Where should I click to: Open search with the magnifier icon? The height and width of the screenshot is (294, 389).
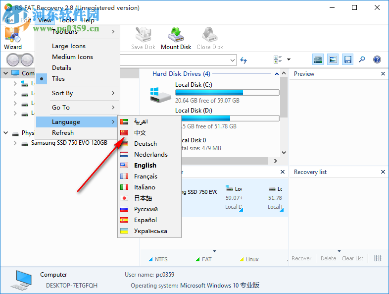click(x=362, y=59)
